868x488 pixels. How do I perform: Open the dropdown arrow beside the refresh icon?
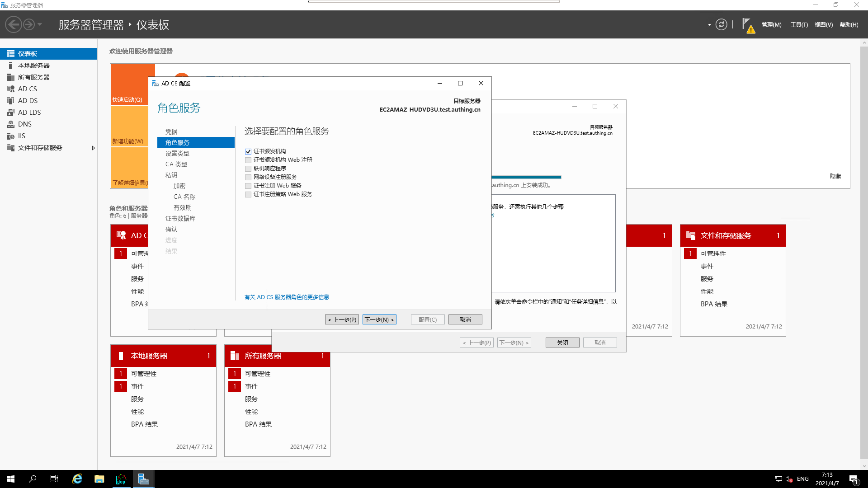pyautogui.click(x=708, y=25)
